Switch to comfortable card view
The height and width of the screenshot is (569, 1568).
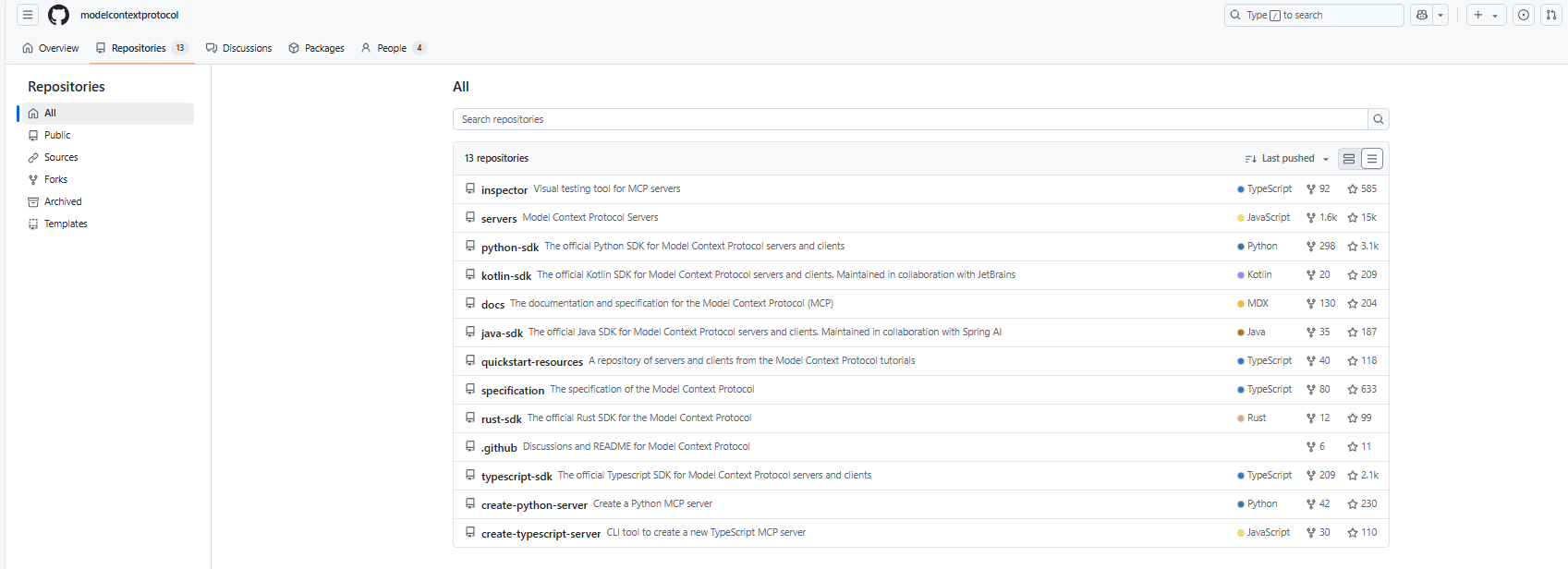click(x=1349, y=159)
